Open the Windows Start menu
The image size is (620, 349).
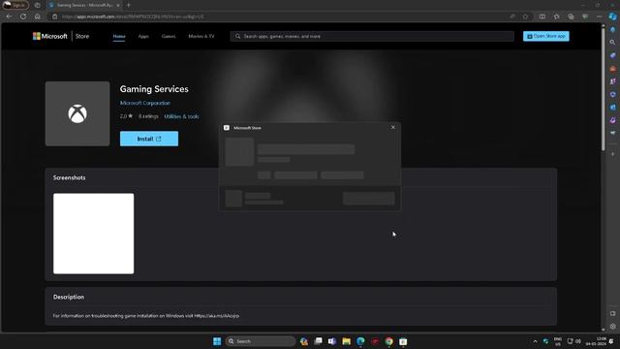coord(217,341)
